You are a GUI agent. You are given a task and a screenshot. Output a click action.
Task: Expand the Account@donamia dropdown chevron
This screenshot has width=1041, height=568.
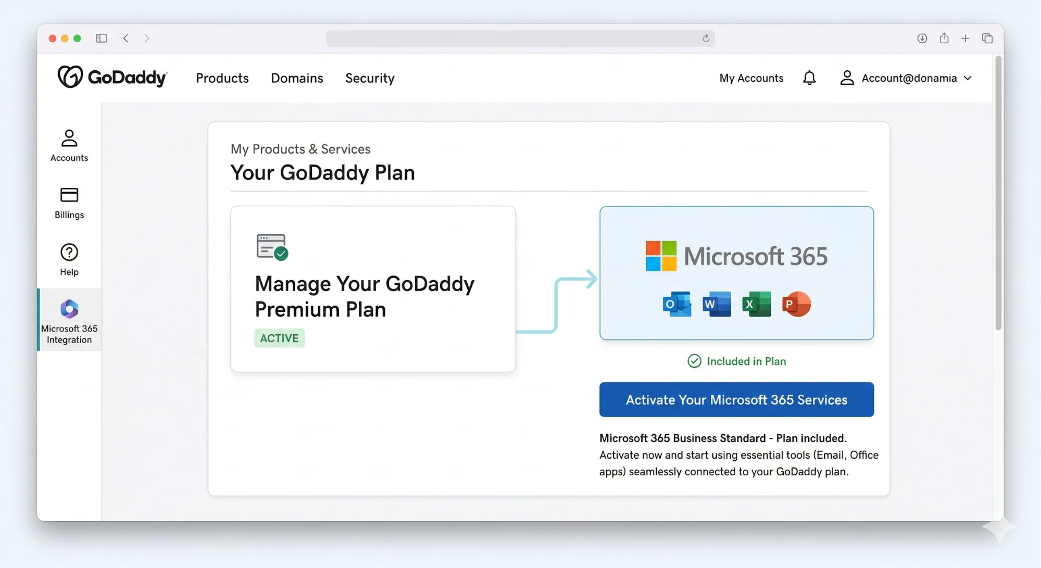[968, 78]
